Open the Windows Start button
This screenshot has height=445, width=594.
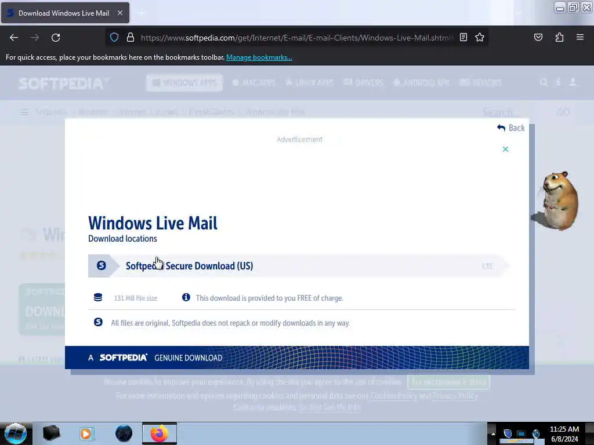[x=16, y=433]
